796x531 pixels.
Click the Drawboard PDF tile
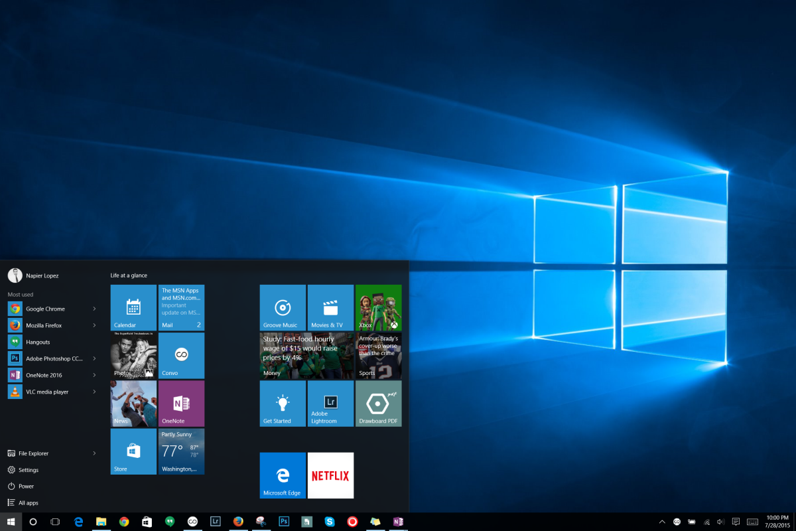(378, 403)
